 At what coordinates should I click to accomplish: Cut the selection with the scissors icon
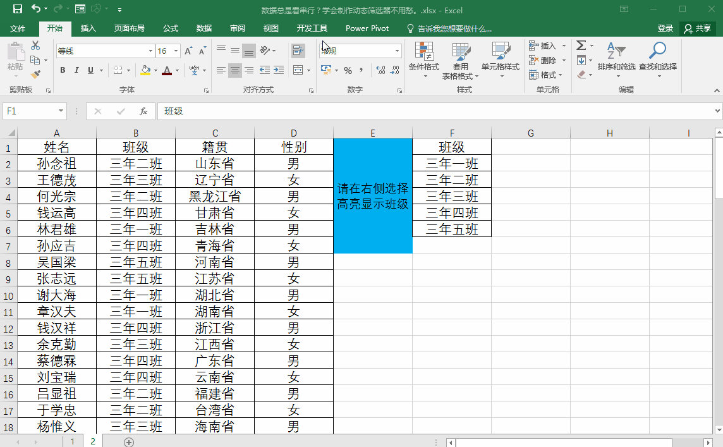pos(35,46)
